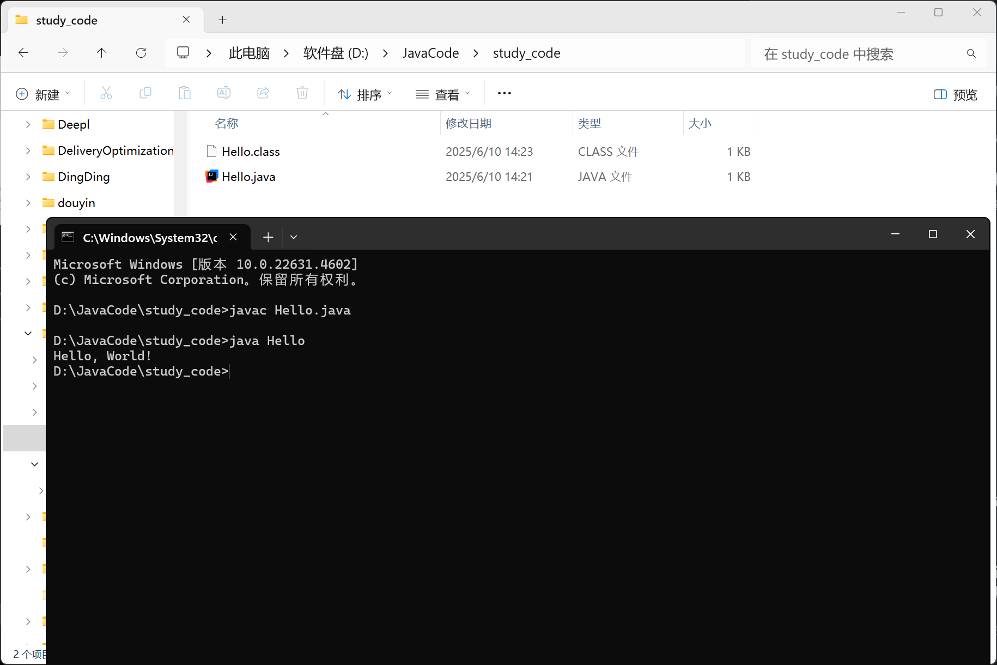Click the cmd icon on terminal tab
997x665 pixels.
tap(68, 237)
